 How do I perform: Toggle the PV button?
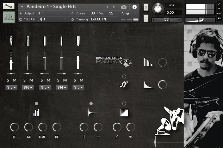click(x=219, y=18)
